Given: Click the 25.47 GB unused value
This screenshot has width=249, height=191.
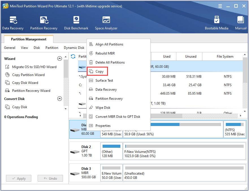Looking at the screenshot, I should tap(195, 85).
